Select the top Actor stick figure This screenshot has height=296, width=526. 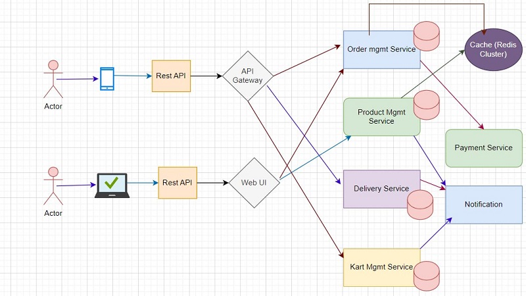53,79
